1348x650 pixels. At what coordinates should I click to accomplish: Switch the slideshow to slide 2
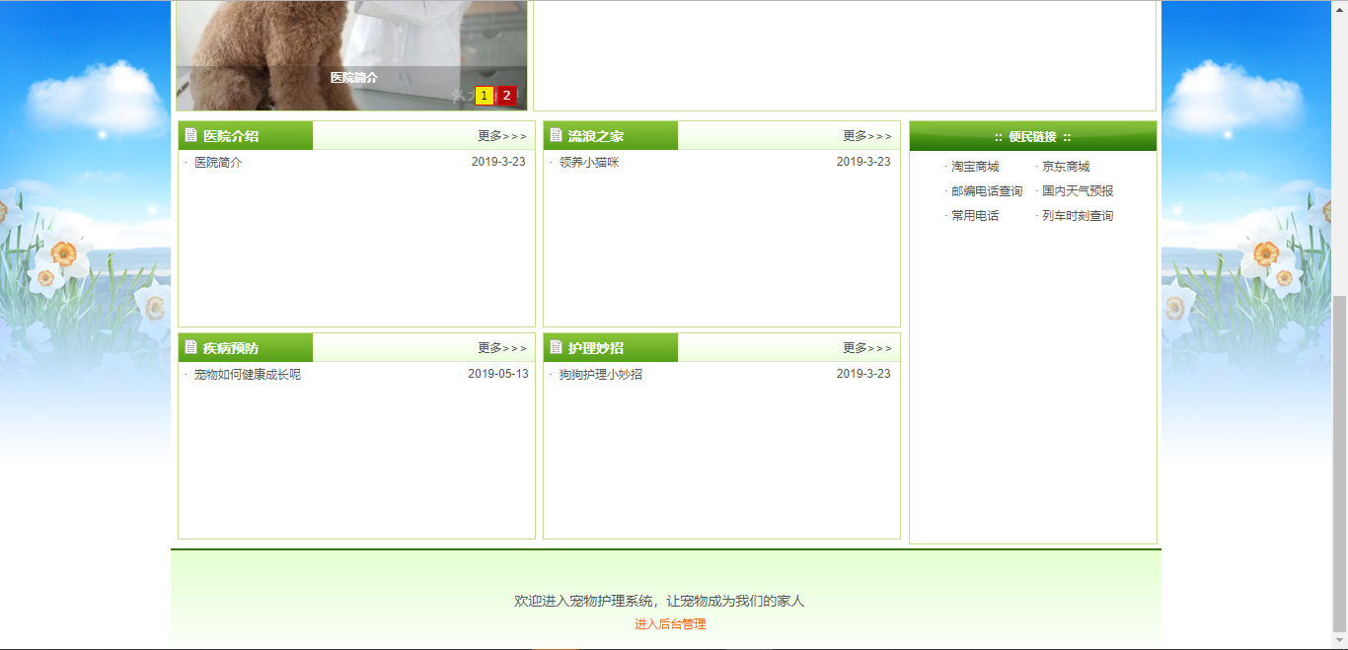point(506,96)
